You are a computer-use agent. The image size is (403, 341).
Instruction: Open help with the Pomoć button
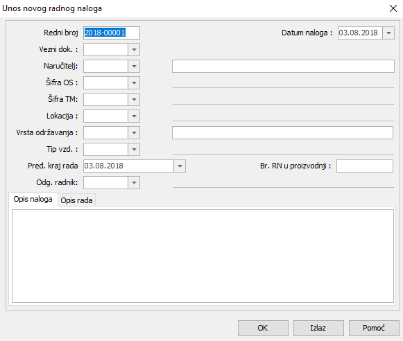tap(374, 328)
